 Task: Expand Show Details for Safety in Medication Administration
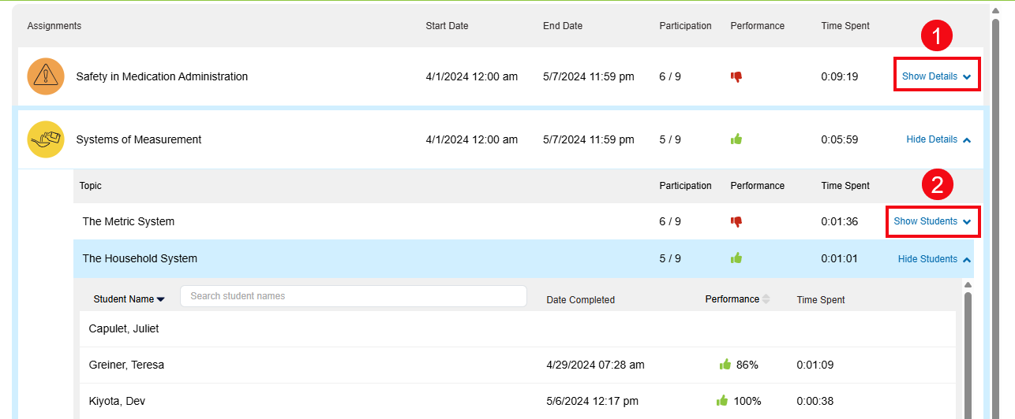936,76
